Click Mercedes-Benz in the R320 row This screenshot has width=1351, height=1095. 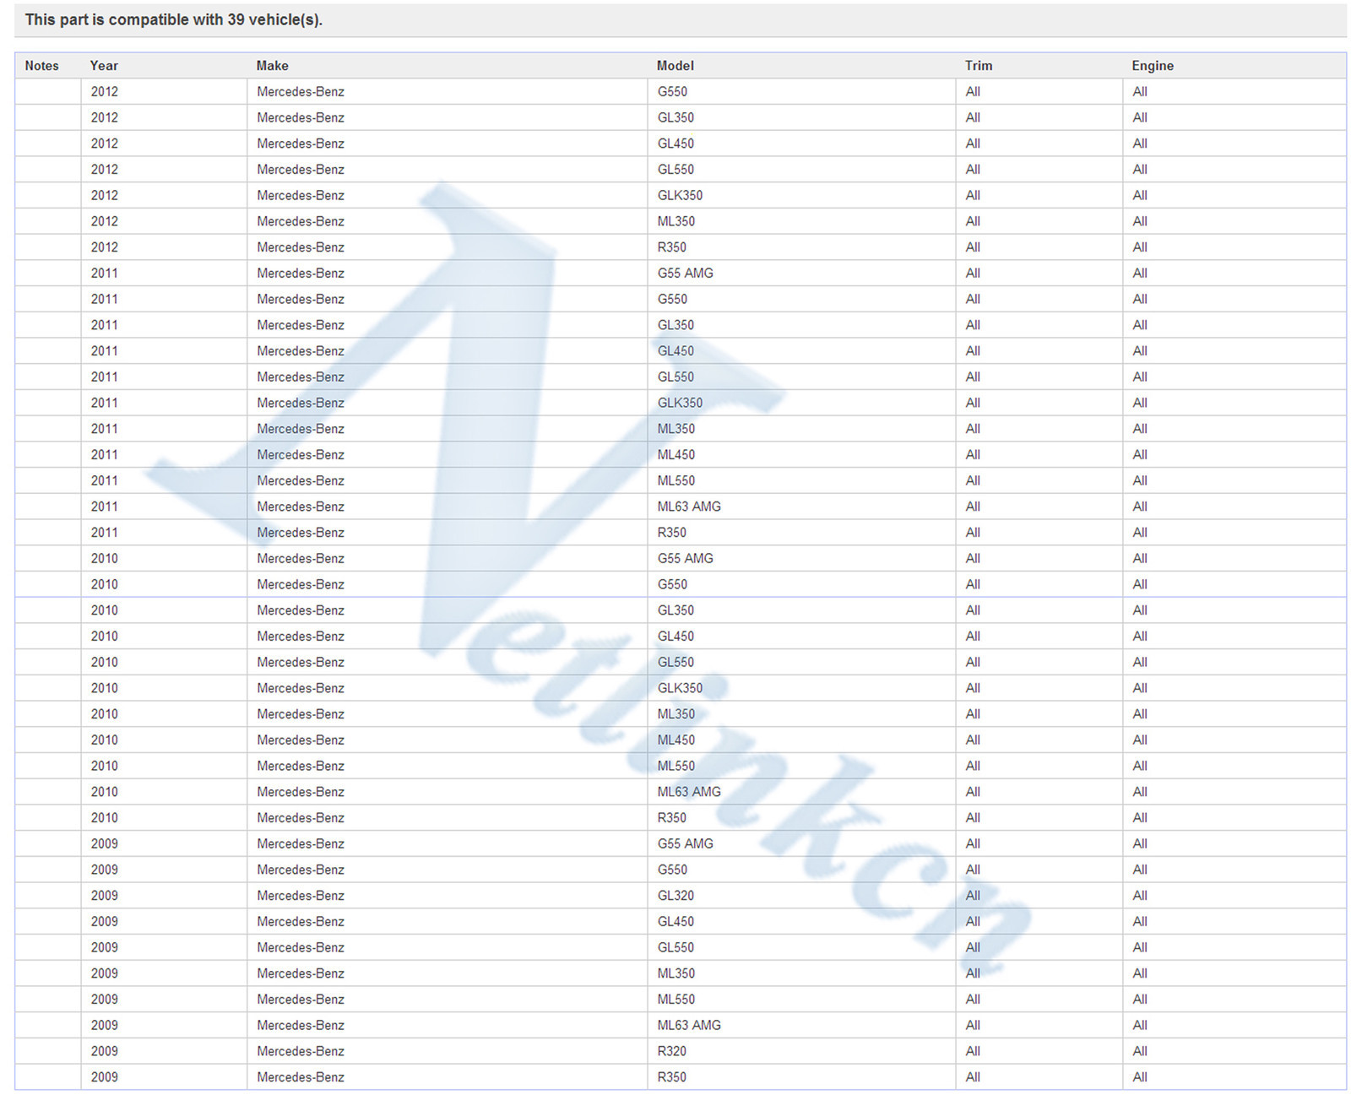301,1051
